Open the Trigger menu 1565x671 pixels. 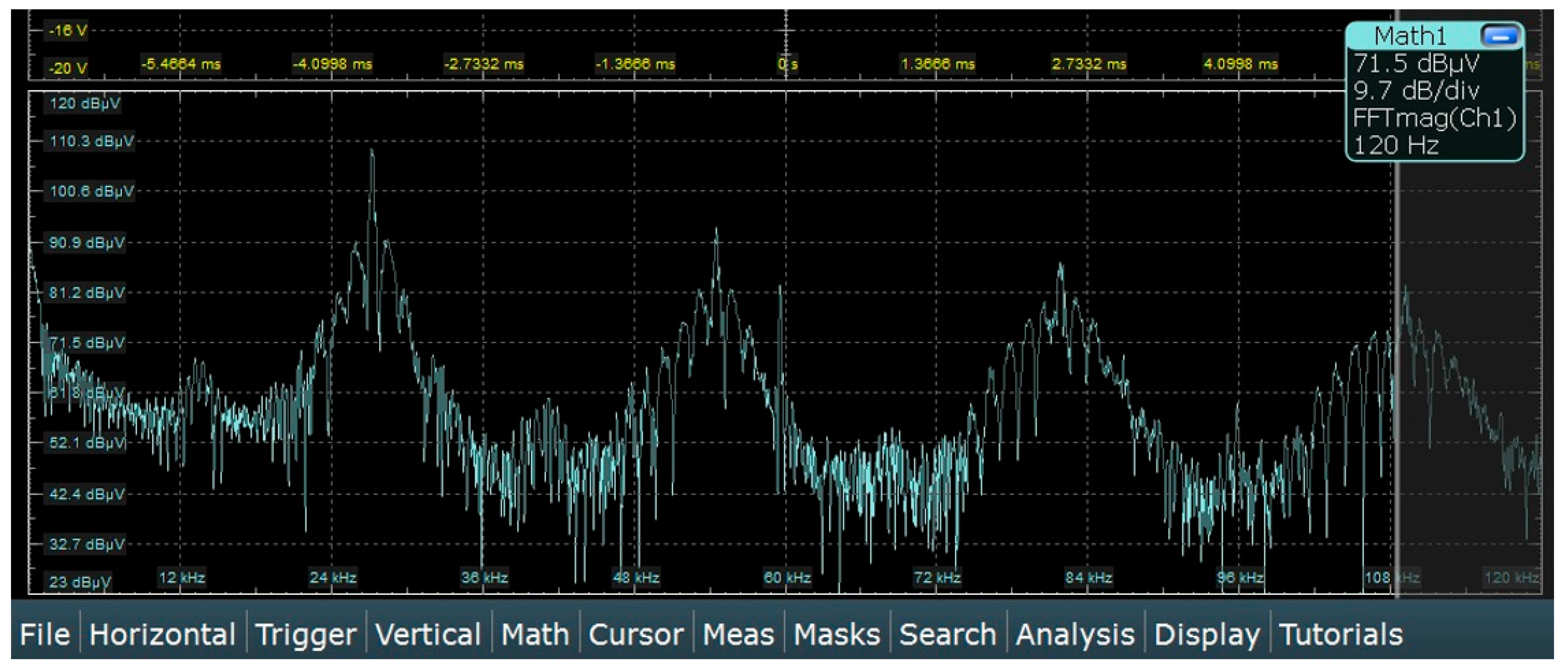tap(305, 635)
